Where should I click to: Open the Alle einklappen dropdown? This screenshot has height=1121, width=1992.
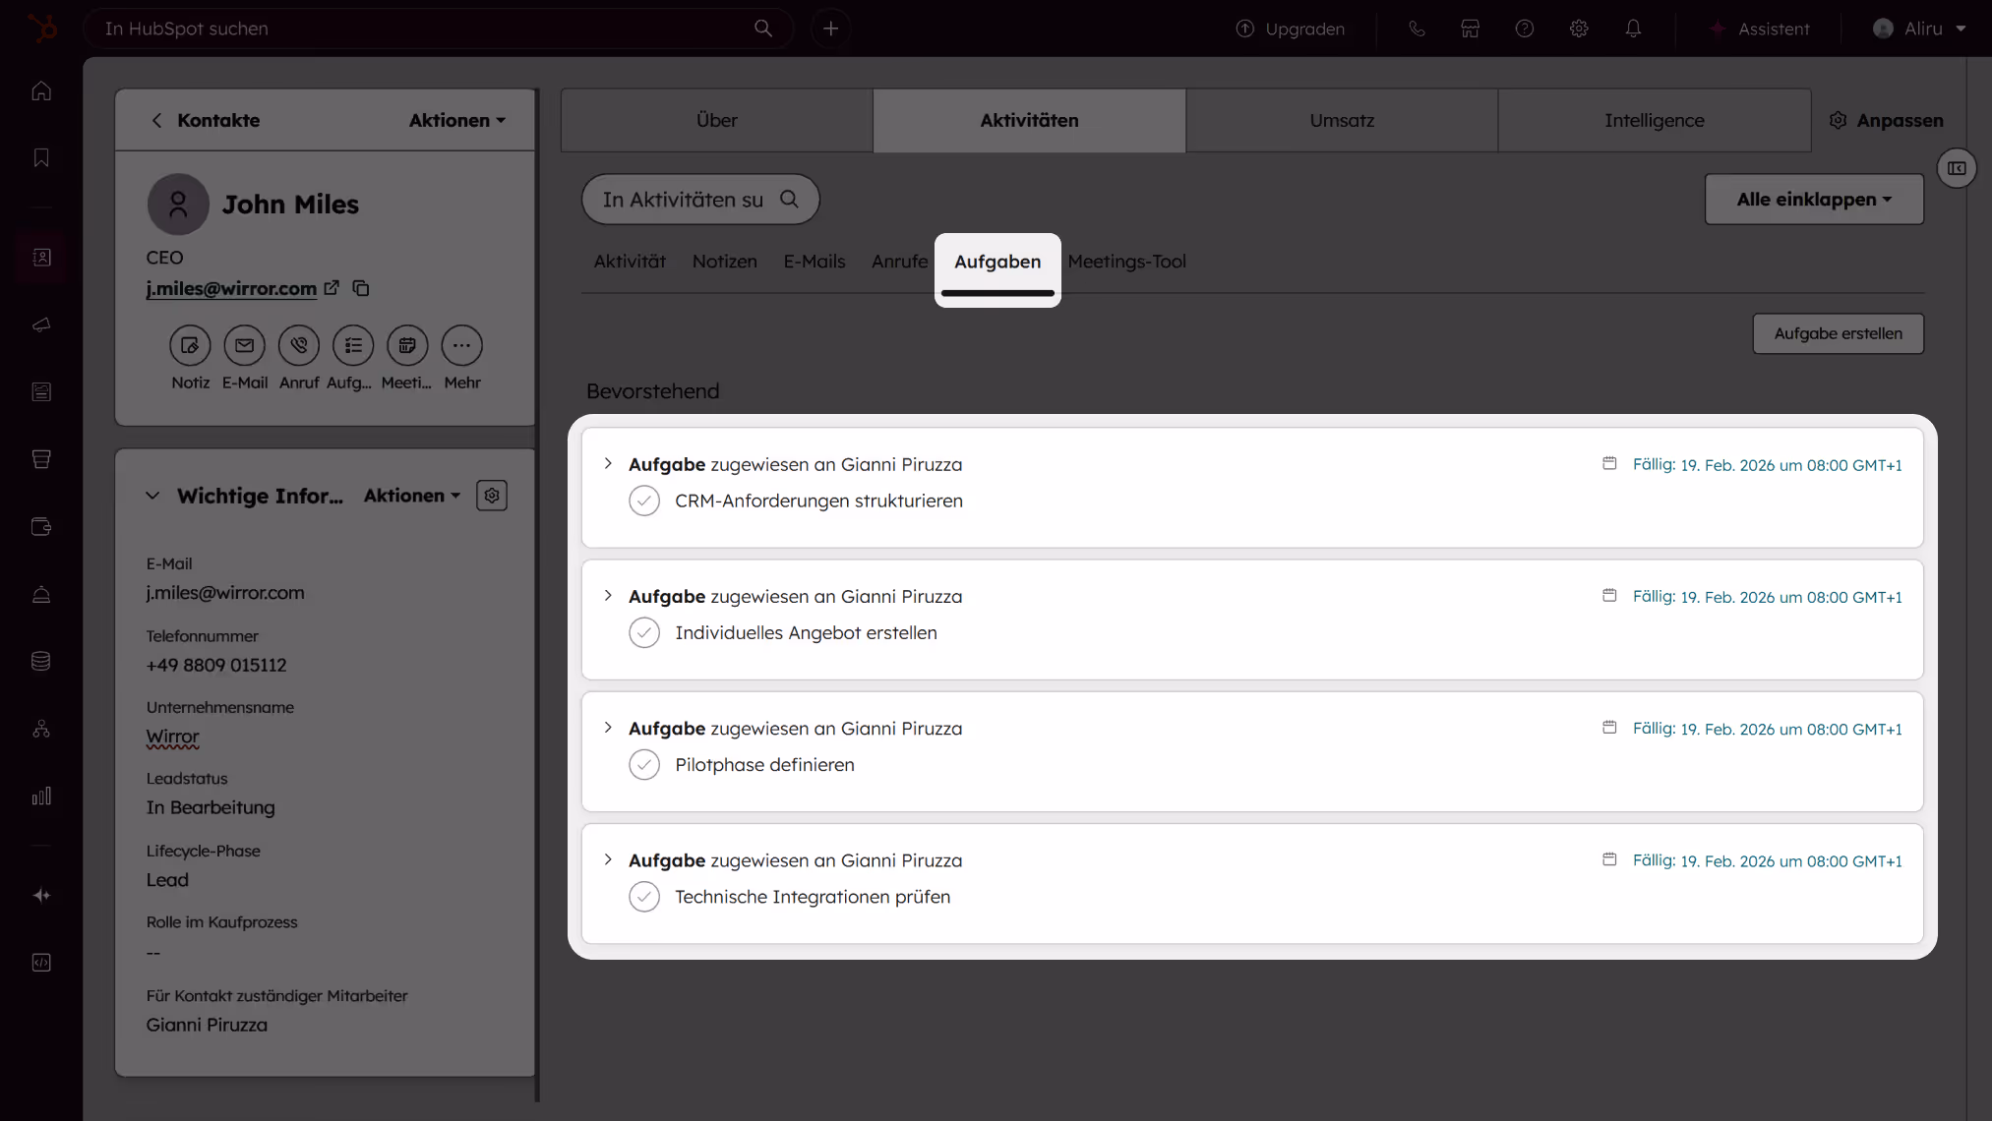[x=1813, y=200]
